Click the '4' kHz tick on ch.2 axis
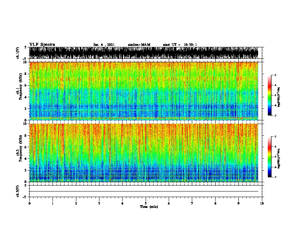The image size is (295, 228). [x=26, y=159]
